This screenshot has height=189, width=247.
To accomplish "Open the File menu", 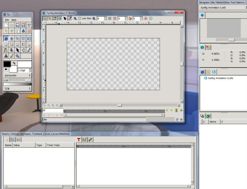I will tap(7, 20).
